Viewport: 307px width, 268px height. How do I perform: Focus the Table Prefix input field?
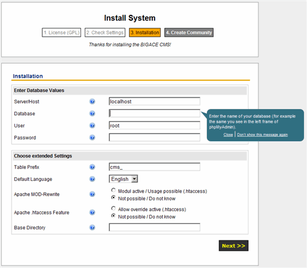[155, 167]
